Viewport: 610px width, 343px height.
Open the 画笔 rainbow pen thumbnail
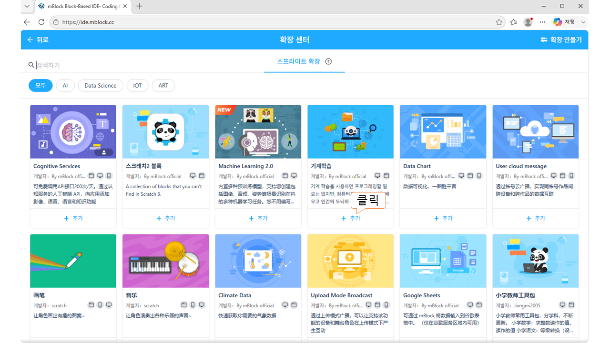coord(73,261)
